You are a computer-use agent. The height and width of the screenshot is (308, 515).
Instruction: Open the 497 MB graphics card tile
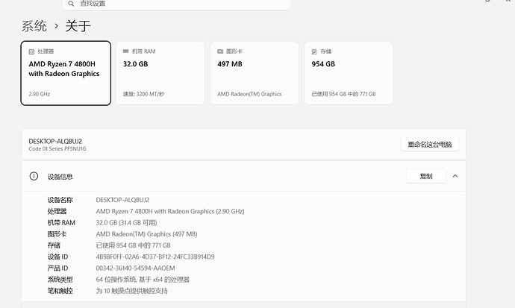pos(255,73)
